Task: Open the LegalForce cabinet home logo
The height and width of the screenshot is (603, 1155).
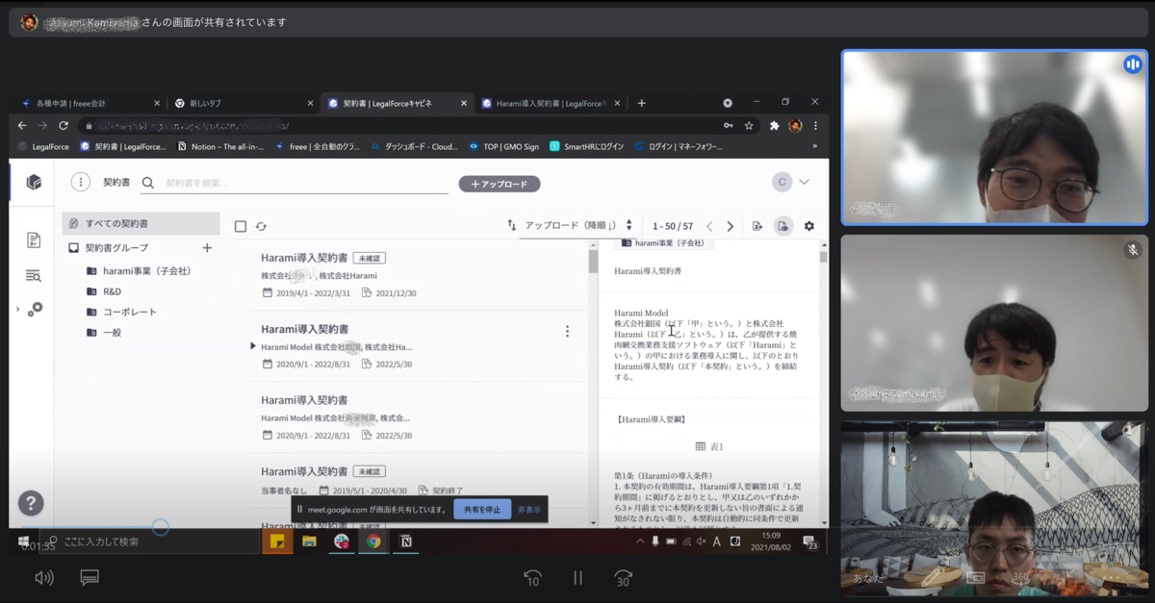Action: [34, 183]
